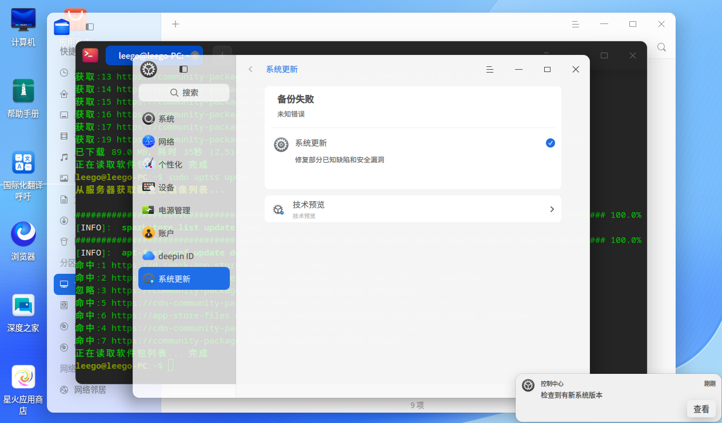Screen dimensions: 722x423
Task: Close the leego@leego-PC terminal tab
Action: pyautogui.click(x=195, y=55)
